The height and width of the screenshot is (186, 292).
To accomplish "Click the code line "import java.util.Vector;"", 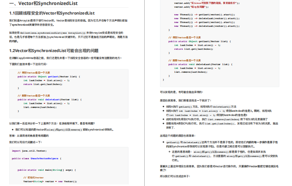I will point(29,151).
